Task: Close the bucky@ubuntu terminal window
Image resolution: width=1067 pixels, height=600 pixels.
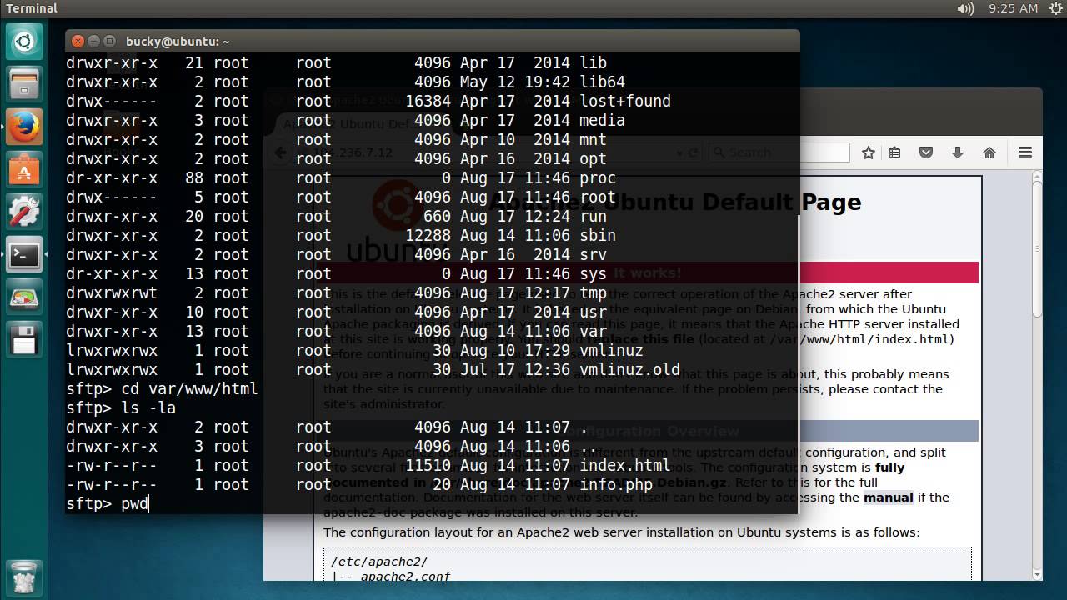Action: click(78, 41)
